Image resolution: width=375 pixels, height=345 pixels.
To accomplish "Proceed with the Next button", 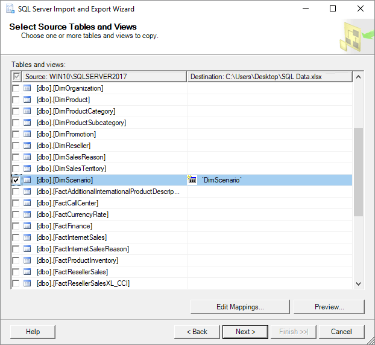I will pos(245,332).
